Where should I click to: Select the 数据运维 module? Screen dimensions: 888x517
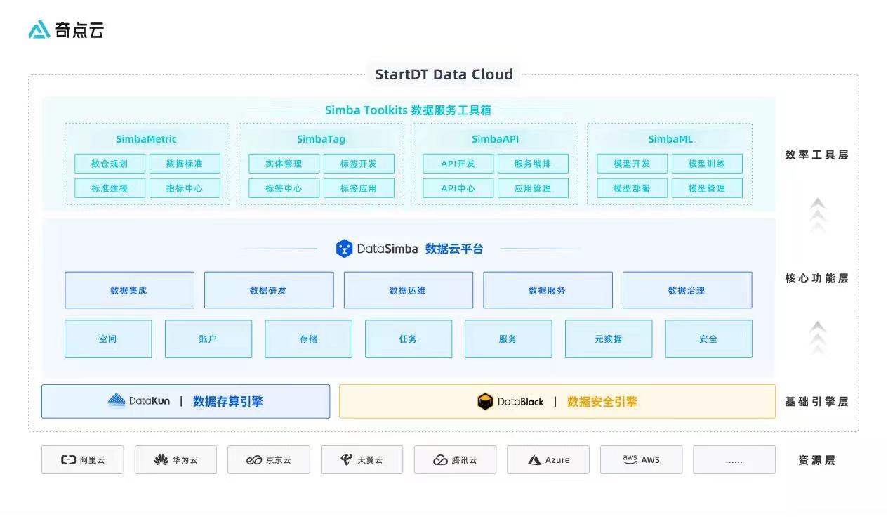click(x=408, y=290)
